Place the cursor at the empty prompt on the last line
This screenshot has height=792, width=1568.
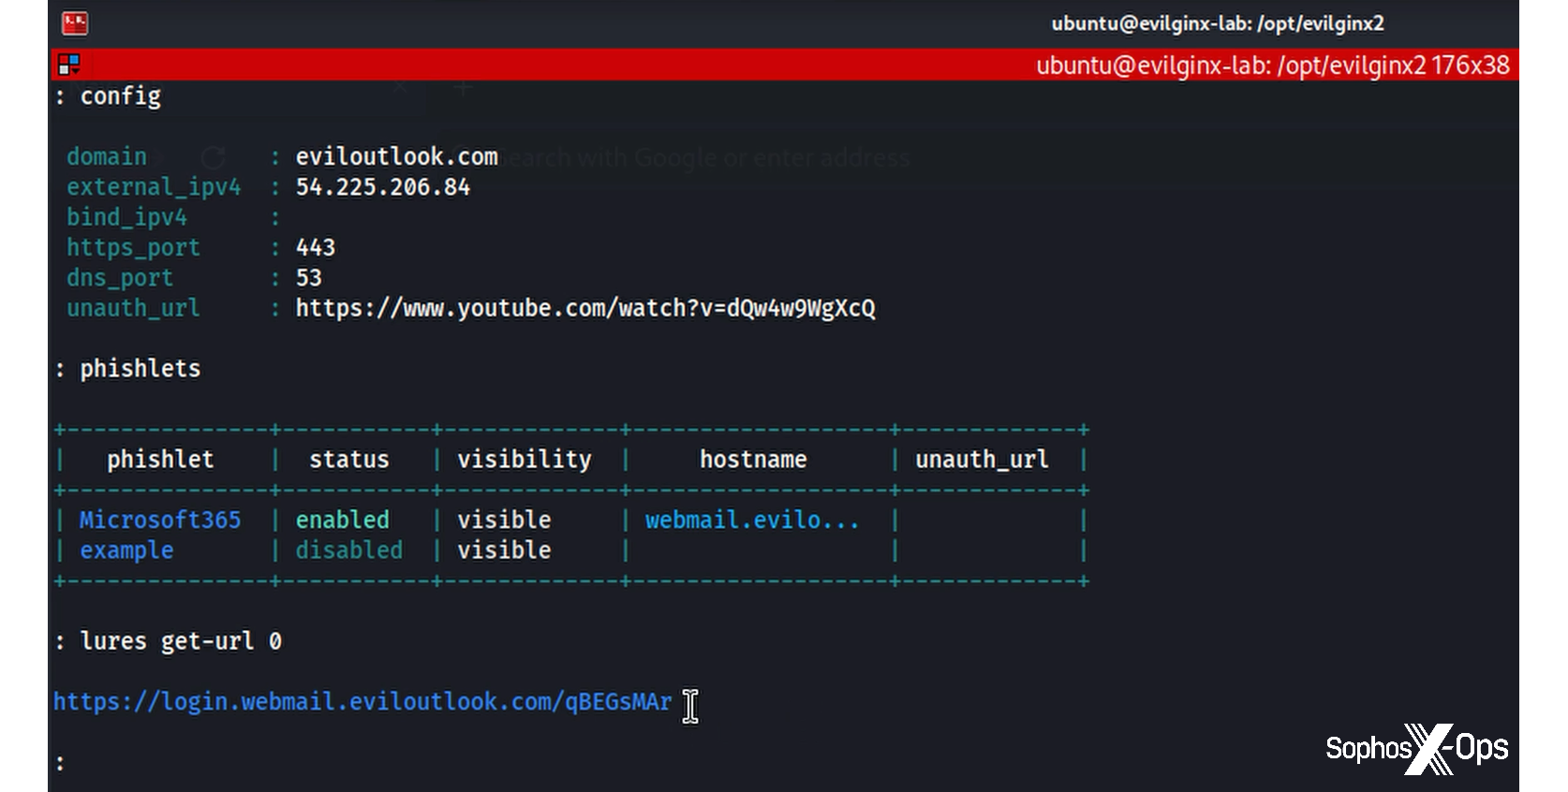coord(61,763)
